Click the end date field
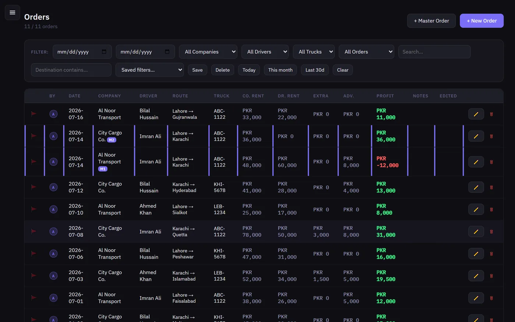 point(145,52)
